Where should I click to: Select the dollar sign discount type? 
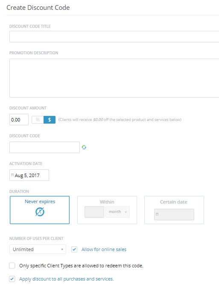point(50,120)
